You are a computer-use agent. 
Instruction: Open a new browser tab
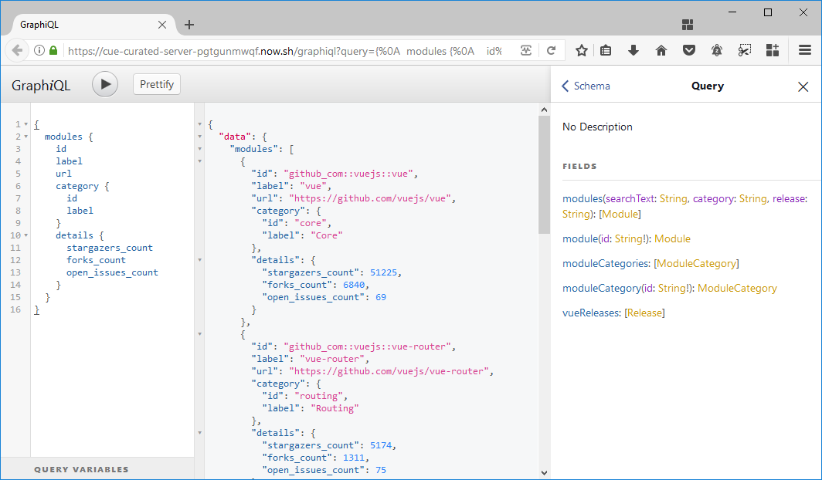[189, 25]
